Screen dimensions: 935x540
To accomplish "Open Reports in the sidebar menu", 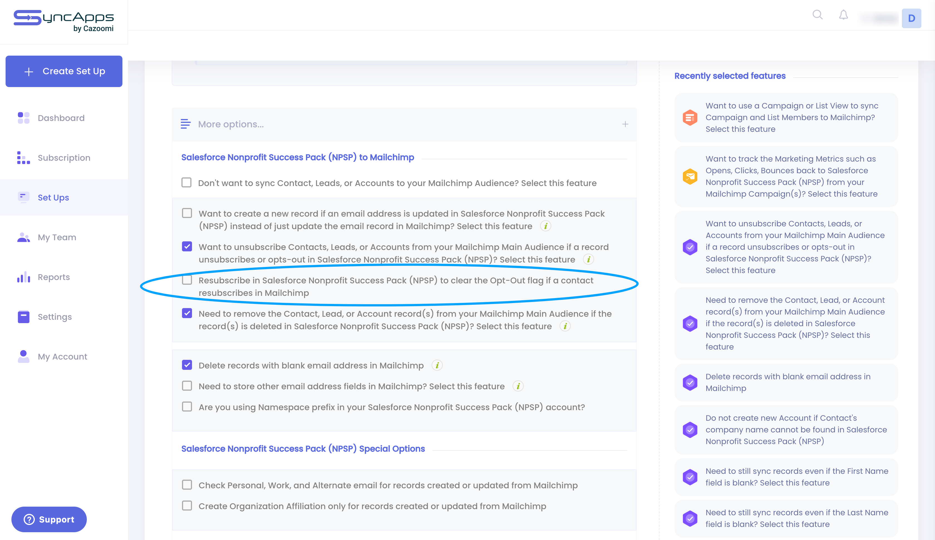I will (x=64, y=277).
